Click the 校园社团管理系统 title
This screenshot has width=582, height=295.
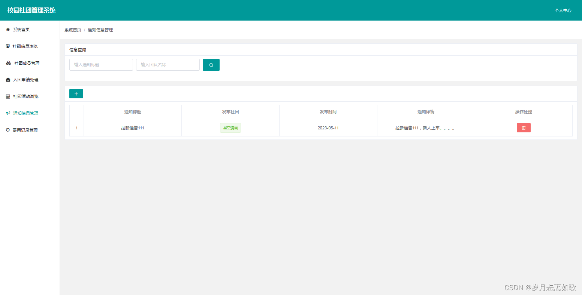(x=31, y=10)
